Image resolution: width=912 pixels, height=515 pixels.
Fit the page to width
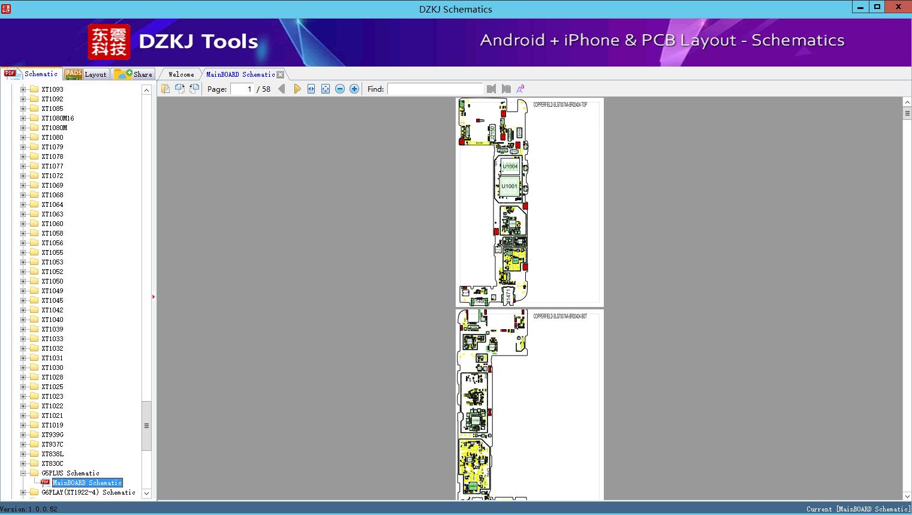click(311, 89)
